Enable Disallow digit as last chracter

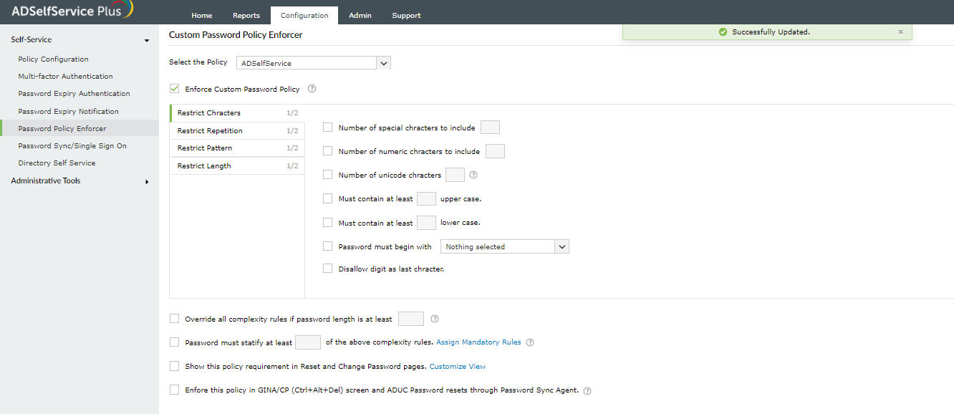[327, 269]
